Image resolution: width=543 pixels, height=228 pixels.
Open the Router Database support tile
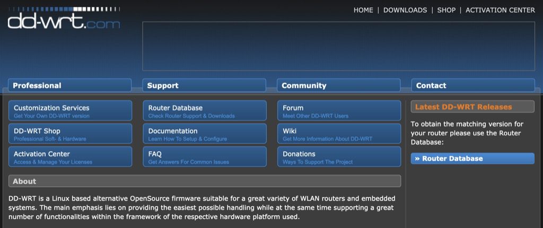205,111
